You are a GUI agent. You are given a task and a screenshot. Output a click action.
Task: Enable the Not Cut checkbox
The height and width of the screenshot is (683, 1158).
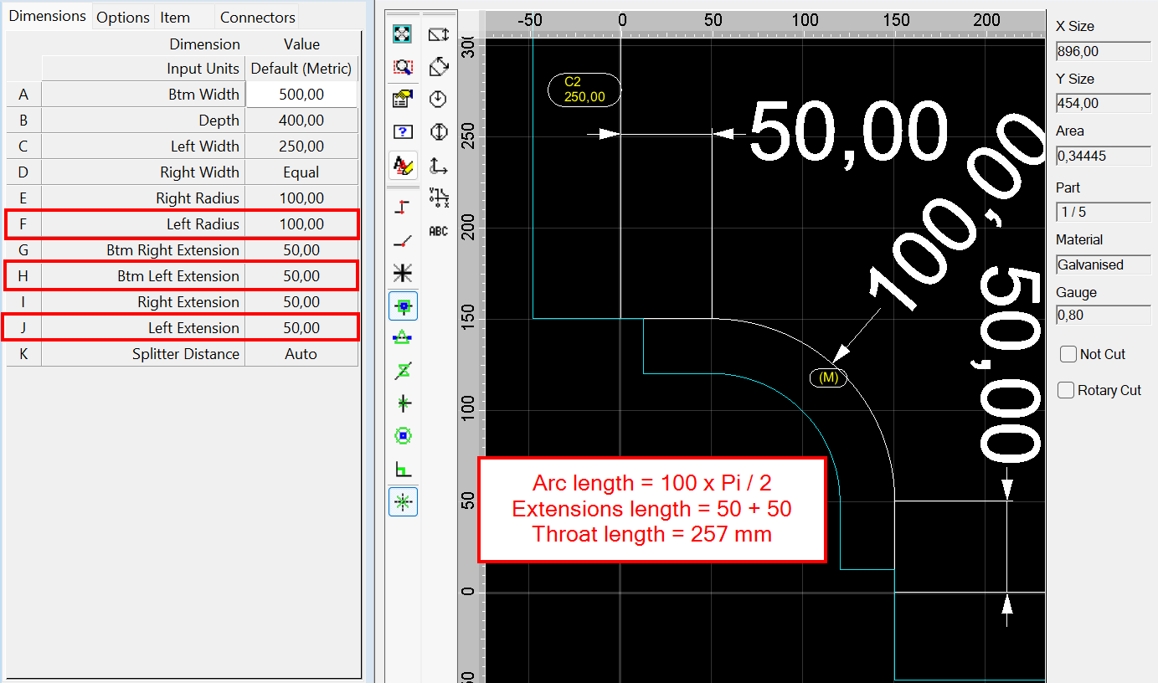click(x=1068, y=354)
